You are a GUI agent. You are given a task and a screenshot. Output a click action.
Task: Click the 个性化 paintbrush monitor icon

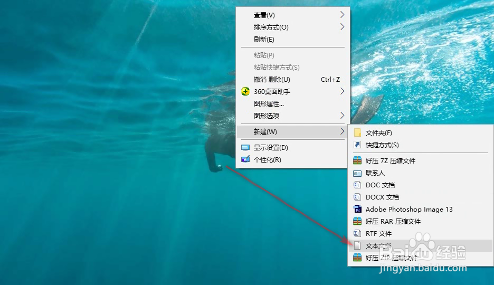coord(245,160)
